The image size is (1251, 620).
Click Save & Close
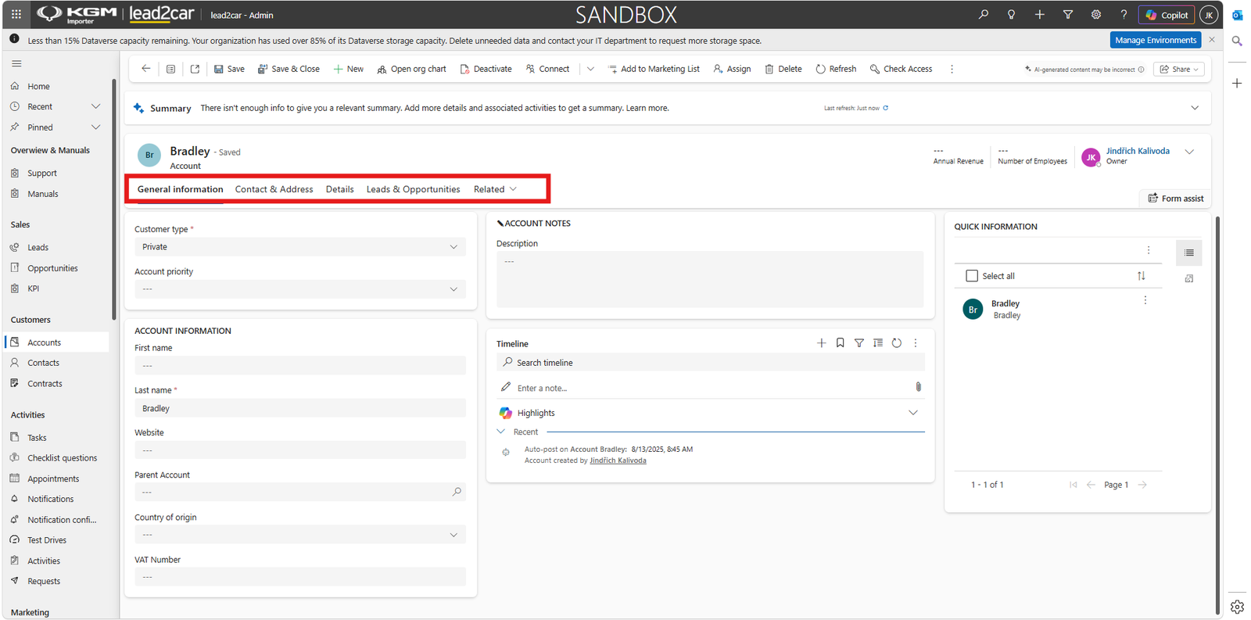pos(289,69)
